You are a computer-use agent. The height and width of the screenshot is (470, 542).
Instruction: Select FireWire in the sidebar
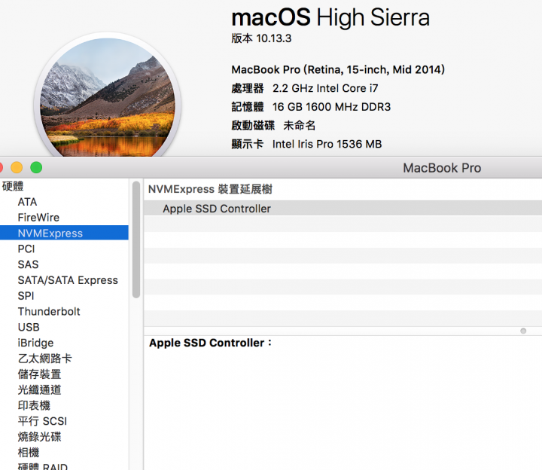click(38, 218)
